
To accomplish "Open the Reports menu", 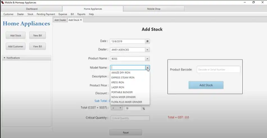I will (81, 14).
